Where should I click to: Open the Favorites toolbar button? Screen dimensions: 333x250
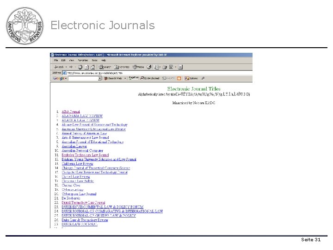pos(122,67)
